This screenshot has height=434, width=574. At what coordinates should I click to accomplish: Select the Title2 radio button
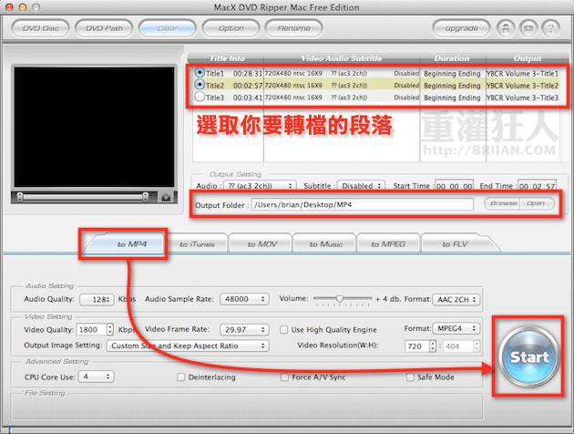tap(200, 85)
